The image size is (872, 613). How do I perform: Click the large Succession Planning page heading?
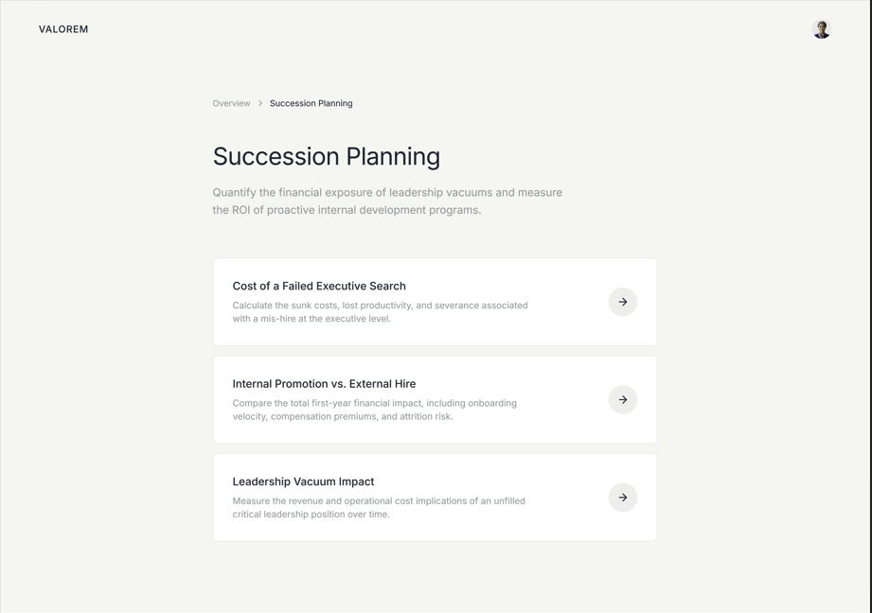click(326, 156)
